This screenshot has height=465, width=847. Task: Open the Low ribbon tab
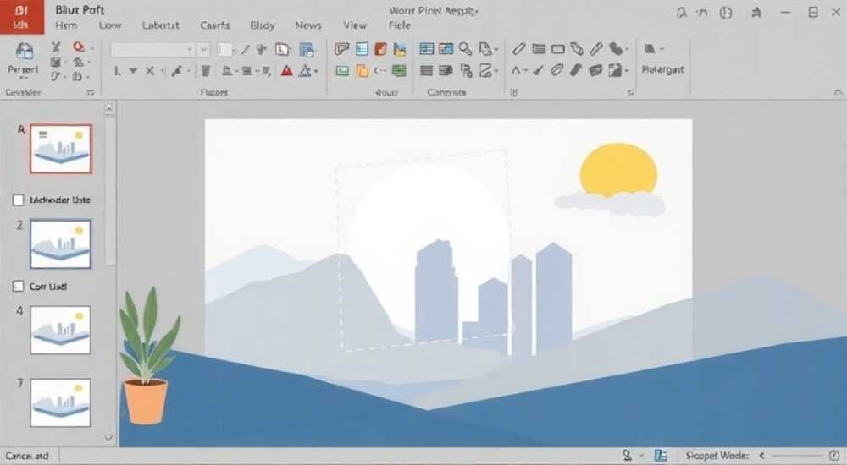click(x=110, y=25)
